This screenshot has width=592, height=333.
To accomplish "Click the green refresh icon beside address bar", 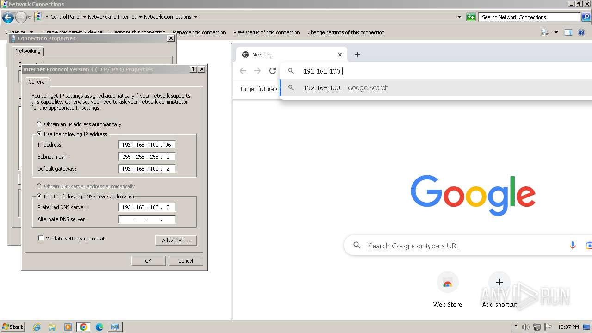I will pyautogui.click(x=471, y=17).
